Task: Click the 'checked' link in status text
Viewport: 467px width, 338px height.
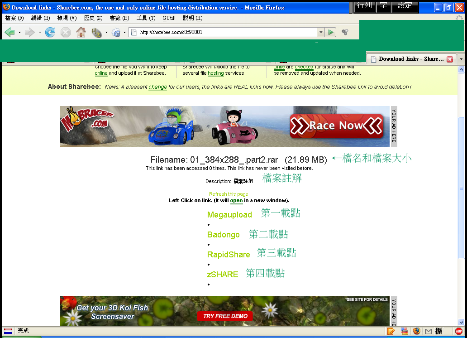Action: (x=304, y=67)
